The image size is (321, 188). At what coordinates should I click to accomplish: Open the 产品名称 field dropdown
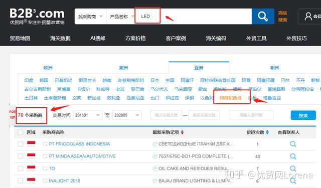click(121, 17)
